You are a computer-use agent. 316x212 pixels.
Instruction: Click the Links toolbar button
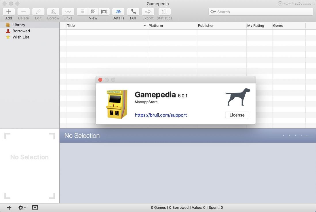point(68,12)
